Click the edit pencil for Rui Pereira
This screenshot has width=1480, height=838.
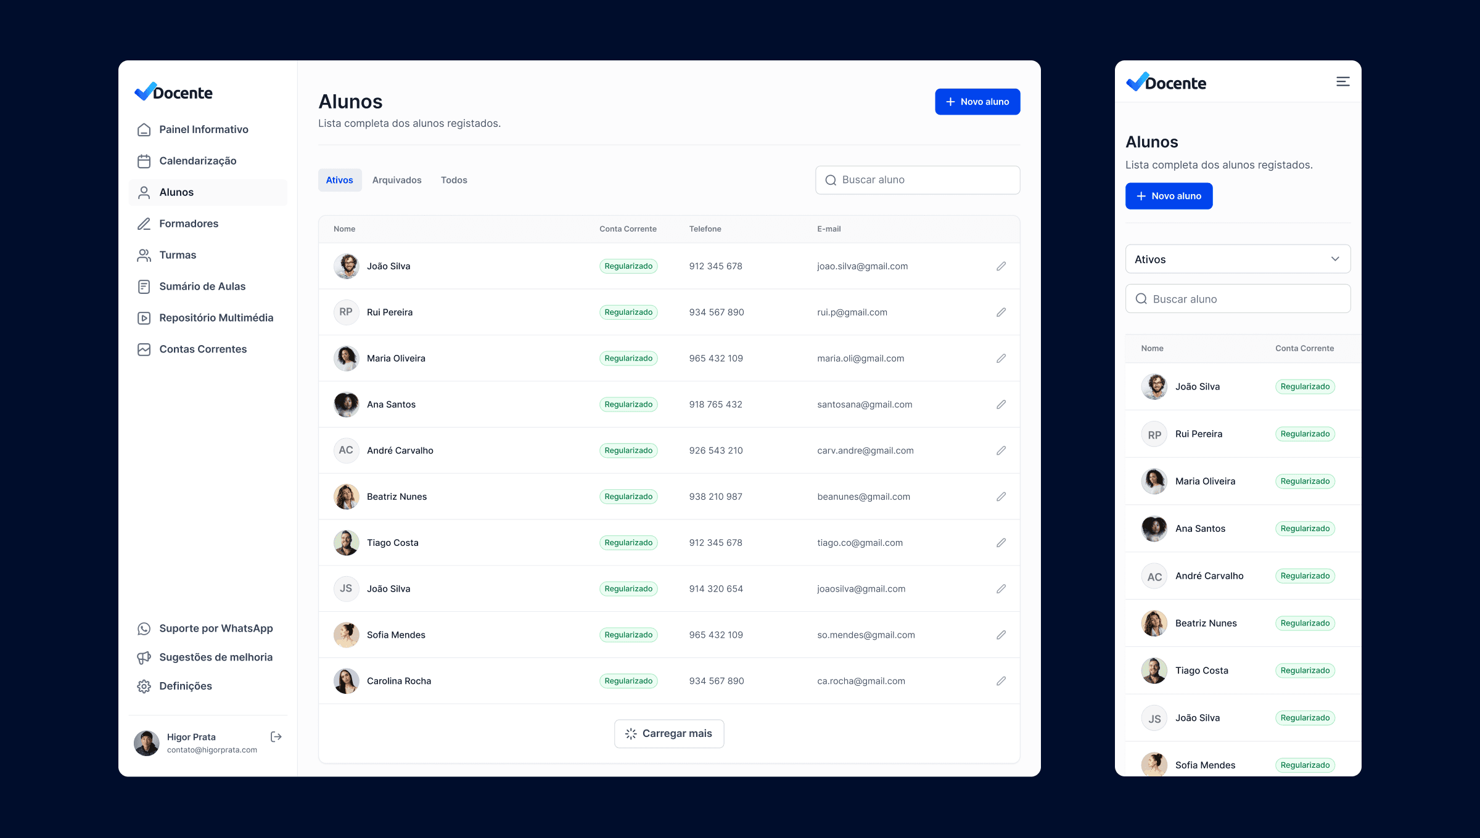pyautogui.click(x=1001, y=312)
